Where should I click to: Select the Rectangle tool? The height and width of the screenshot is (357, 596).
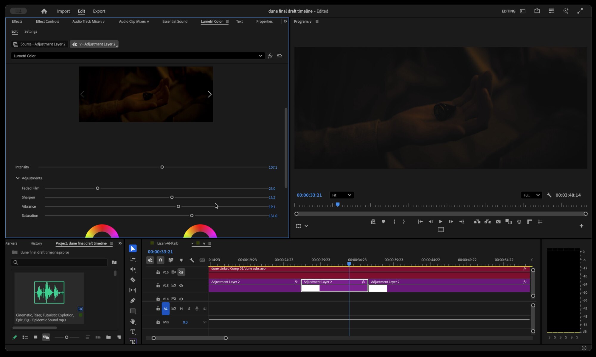[133, 311]
